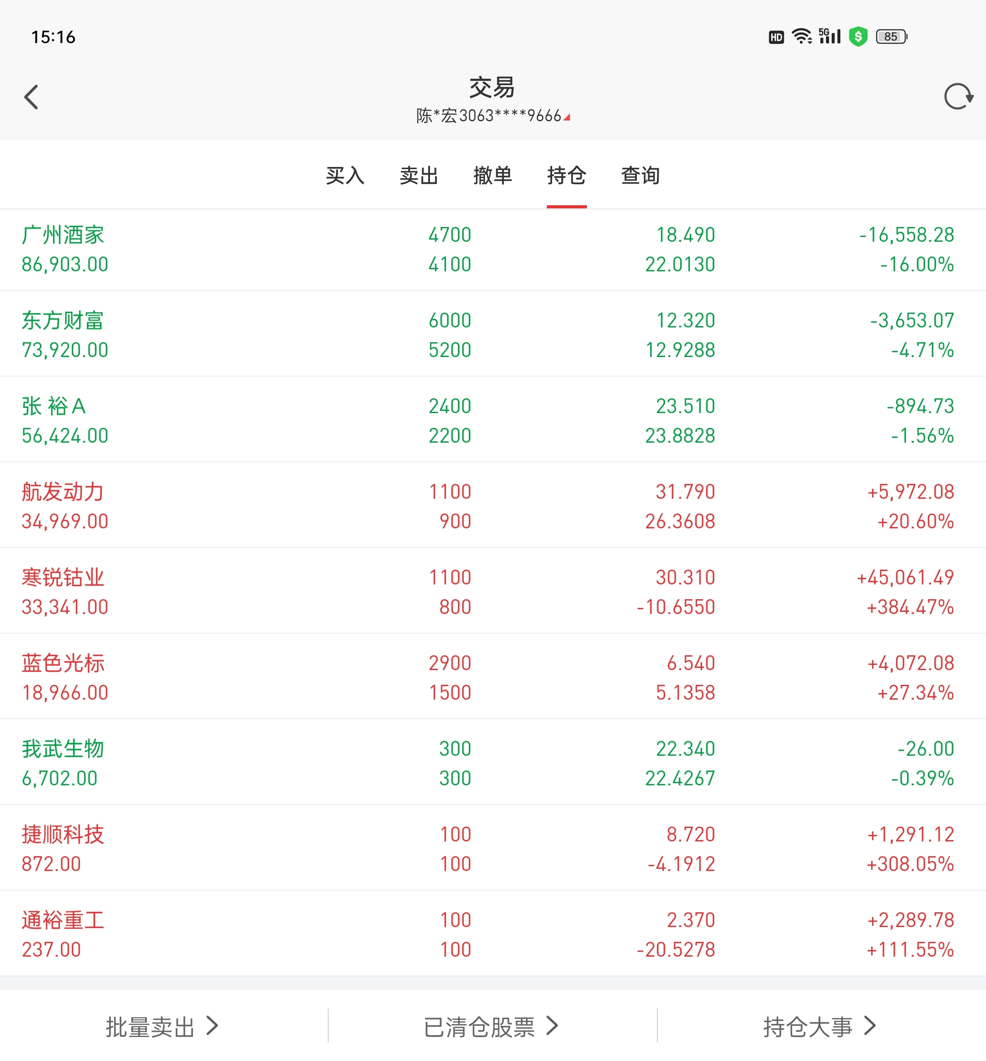The width and height of the screenshot is (986, 1061).
Task: Tap the clock time 15:16
Action: click(x=53, y=37)
